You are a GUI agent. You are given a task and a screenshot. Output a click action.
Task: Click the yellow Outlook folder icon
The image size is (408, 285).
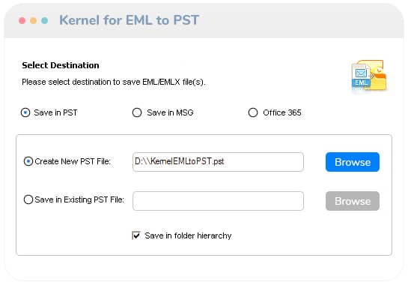pyautogui.click(x=378, y=76)
